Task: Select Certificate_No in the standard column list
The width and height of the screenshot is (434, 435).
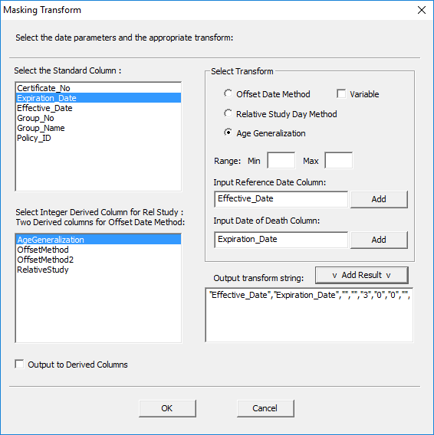Action: (98, 88)
